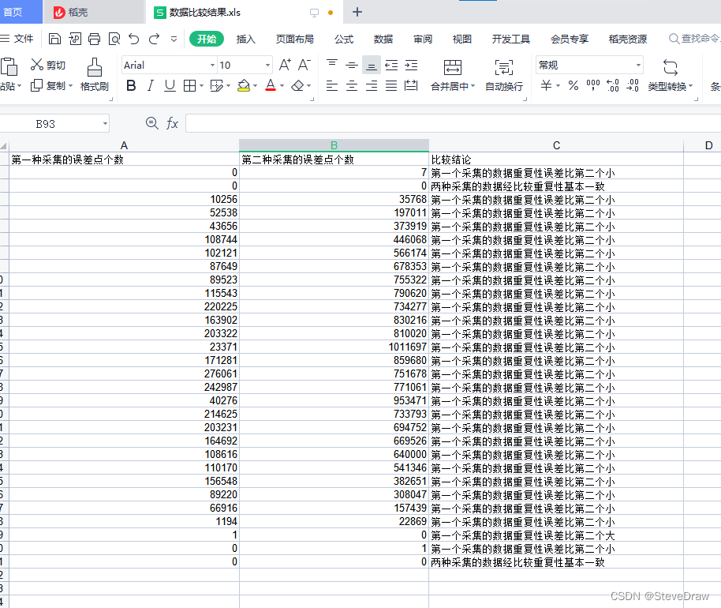Image resolution: width=721 pixels, height=608 pixels.
Task: Increase font size with A+ icon
Action: tap(285, 65)
